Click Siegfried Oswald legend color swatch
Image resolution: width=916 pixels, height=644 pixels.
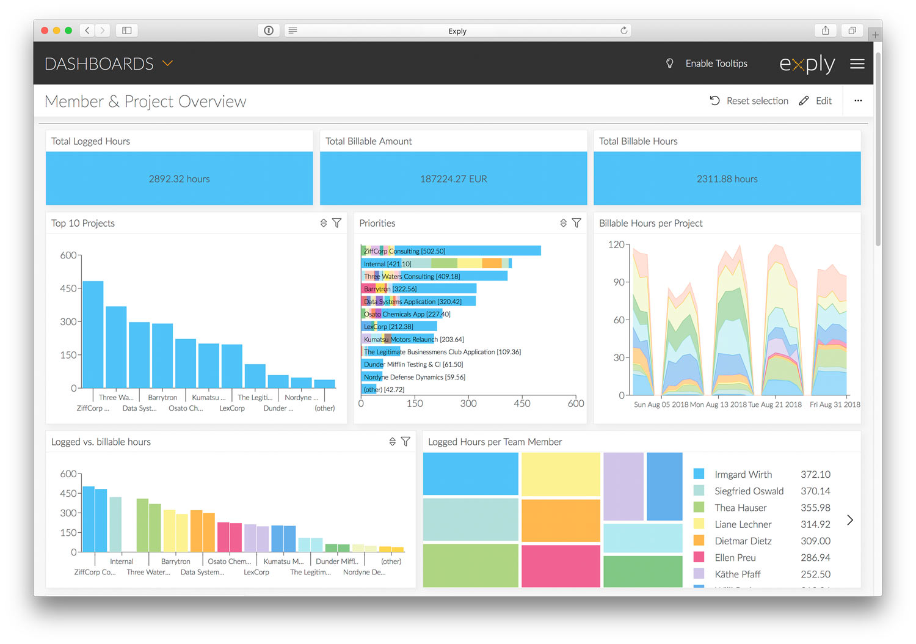pyautogui.click(x=699, y=490)
